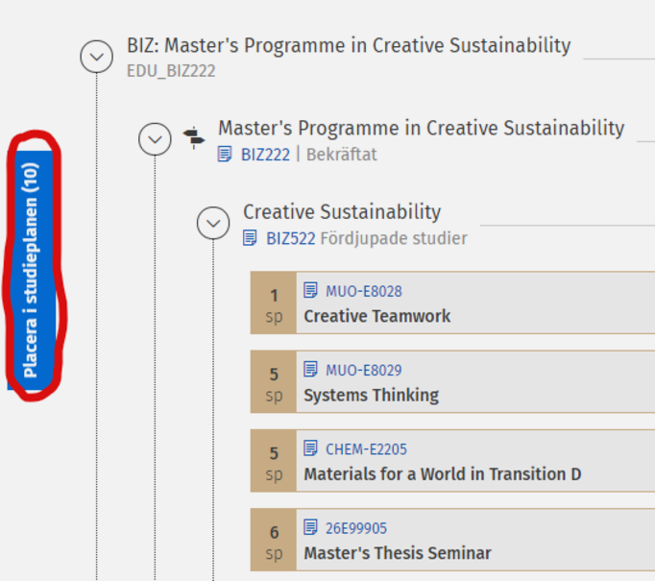Image resolution: width=655 pixels, height=581 pixels.
Task: Click the document icon beside CHEM-E2205
Action: point(311,448)
